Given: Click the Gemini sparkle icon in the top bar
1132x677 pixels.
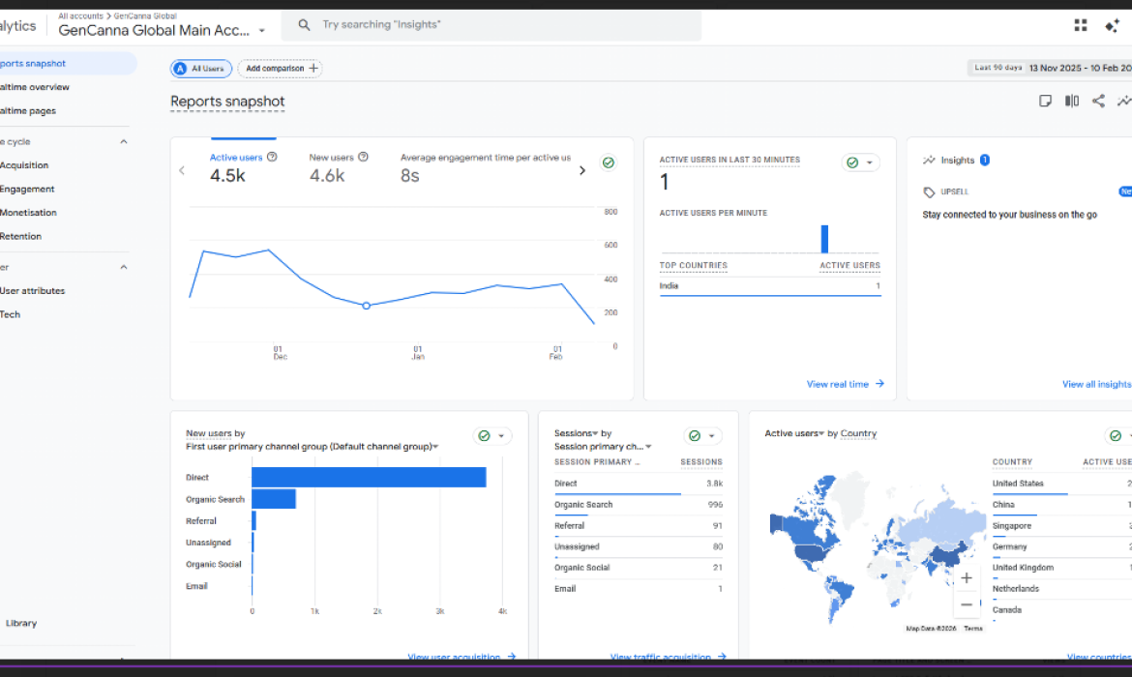Looking at the screenshot, I should (1112, 24).
